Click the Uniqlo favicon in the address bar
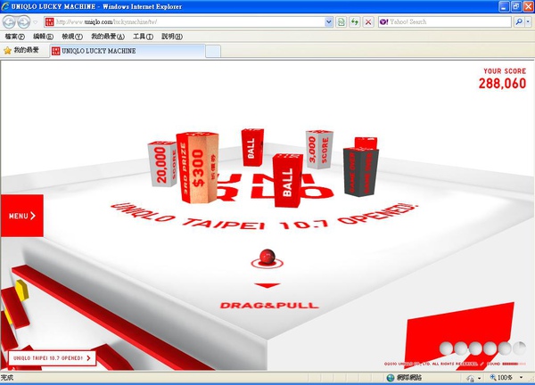This screenshot has width=535, height=385. click(49, 21)
